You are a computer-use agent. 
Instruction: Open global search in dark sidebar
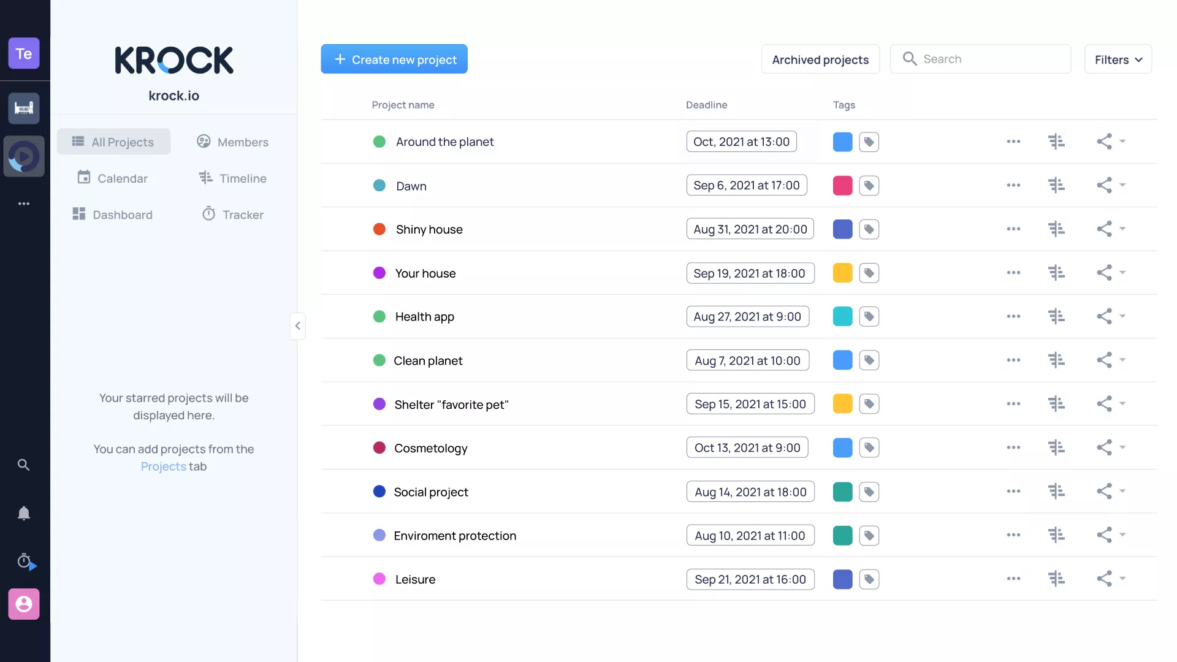[23, 465]
